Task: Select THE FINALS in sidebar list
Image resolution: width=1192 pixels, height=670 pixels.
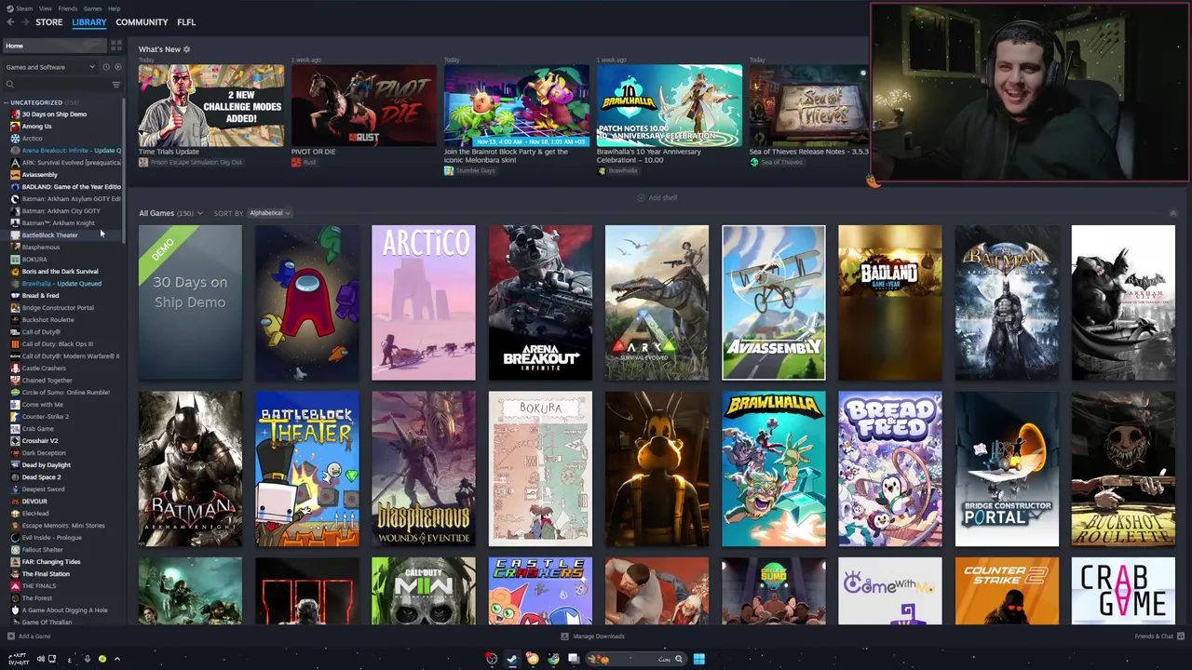Action: 38,586
